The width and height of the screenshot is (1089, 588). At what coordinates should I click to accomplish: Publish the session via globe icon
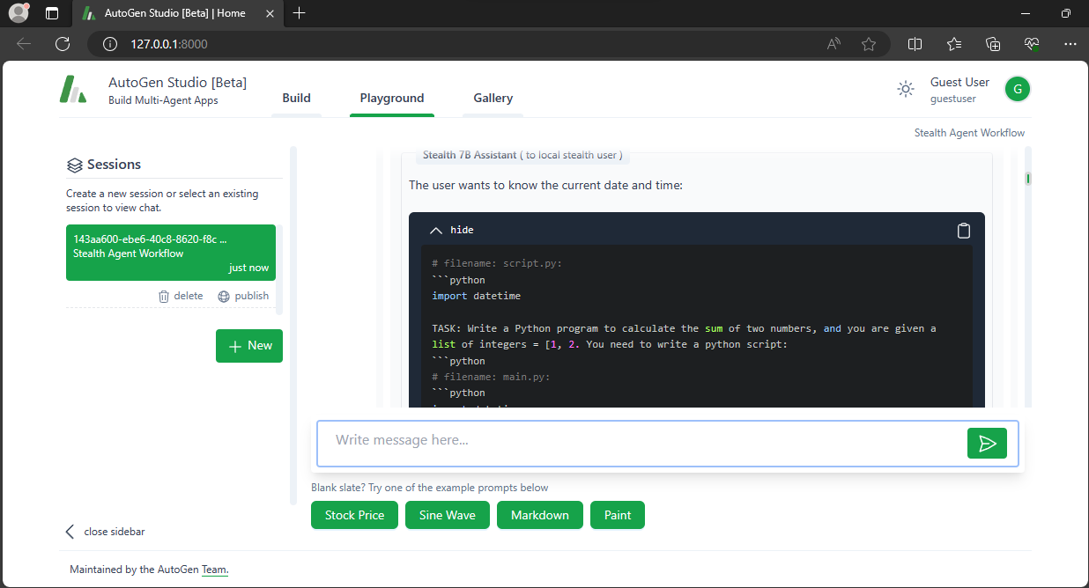click(x=224, y=297)
